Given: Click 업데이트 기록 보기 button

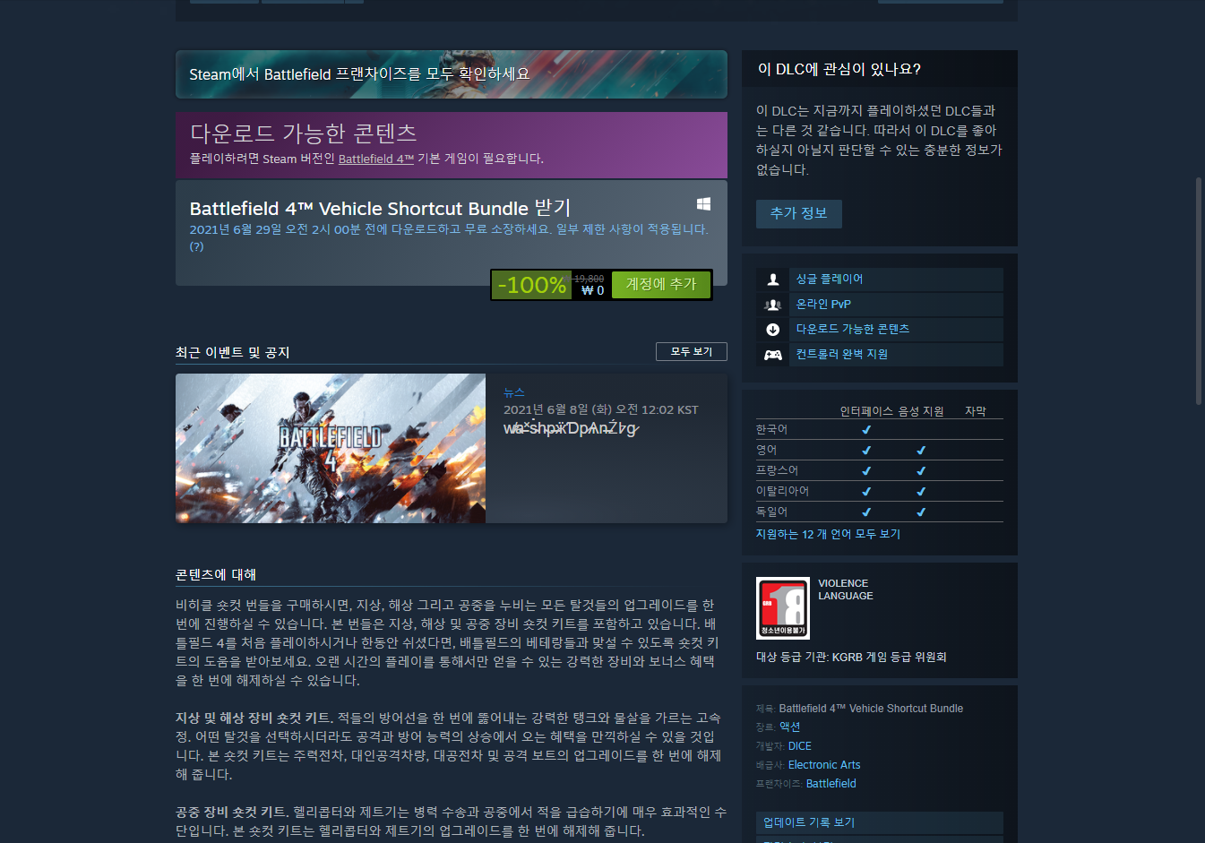Looking at the screenshot, I should (880, 822).
